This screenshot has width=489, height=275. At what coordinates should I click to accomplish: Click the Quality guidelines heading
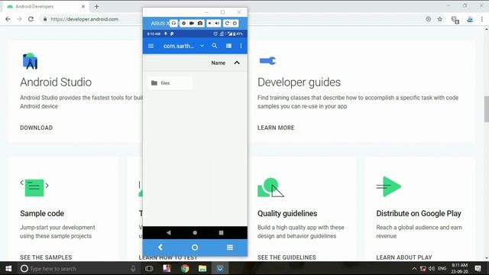click(x=287, y=213)
